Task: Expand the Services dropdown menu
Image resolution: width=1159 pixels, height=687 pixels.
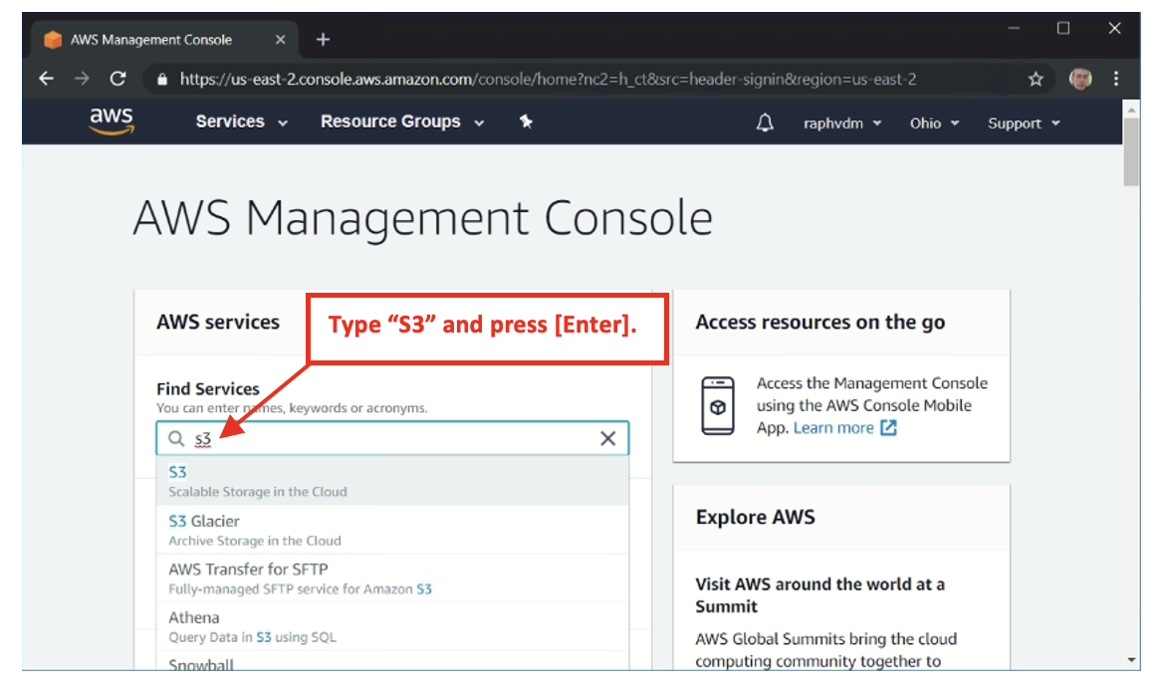Action: (241, 121)
